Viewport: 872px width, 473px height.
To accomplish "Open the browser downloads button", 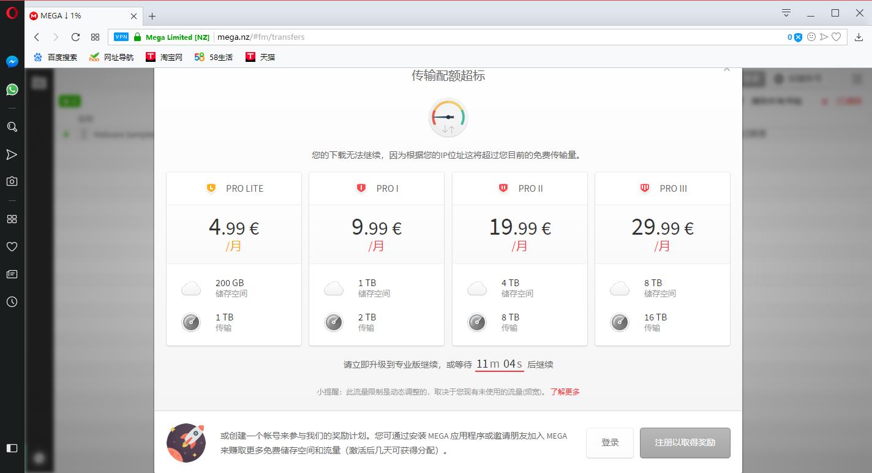I will pyautogui.click(x=859, y=37).
